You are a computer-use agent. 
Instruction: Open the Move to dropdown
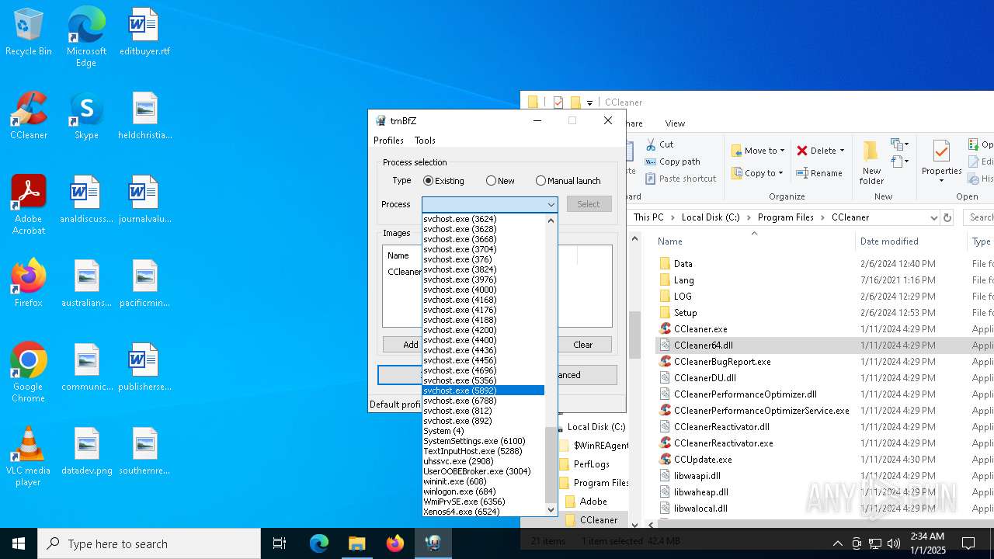pos(782,151)
